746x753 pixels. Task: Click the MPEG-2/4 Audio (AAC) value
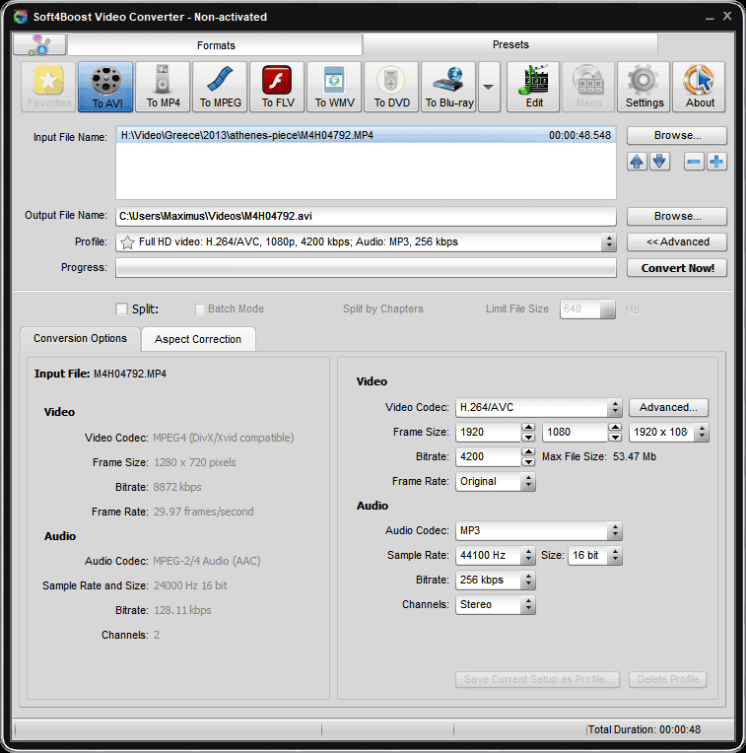207,561
